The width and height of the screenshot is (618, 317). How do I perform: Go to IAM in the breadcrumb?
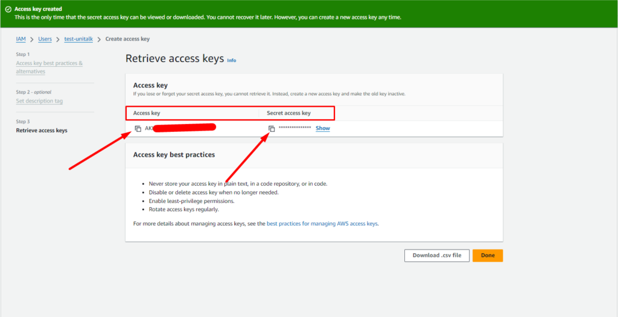21,39
